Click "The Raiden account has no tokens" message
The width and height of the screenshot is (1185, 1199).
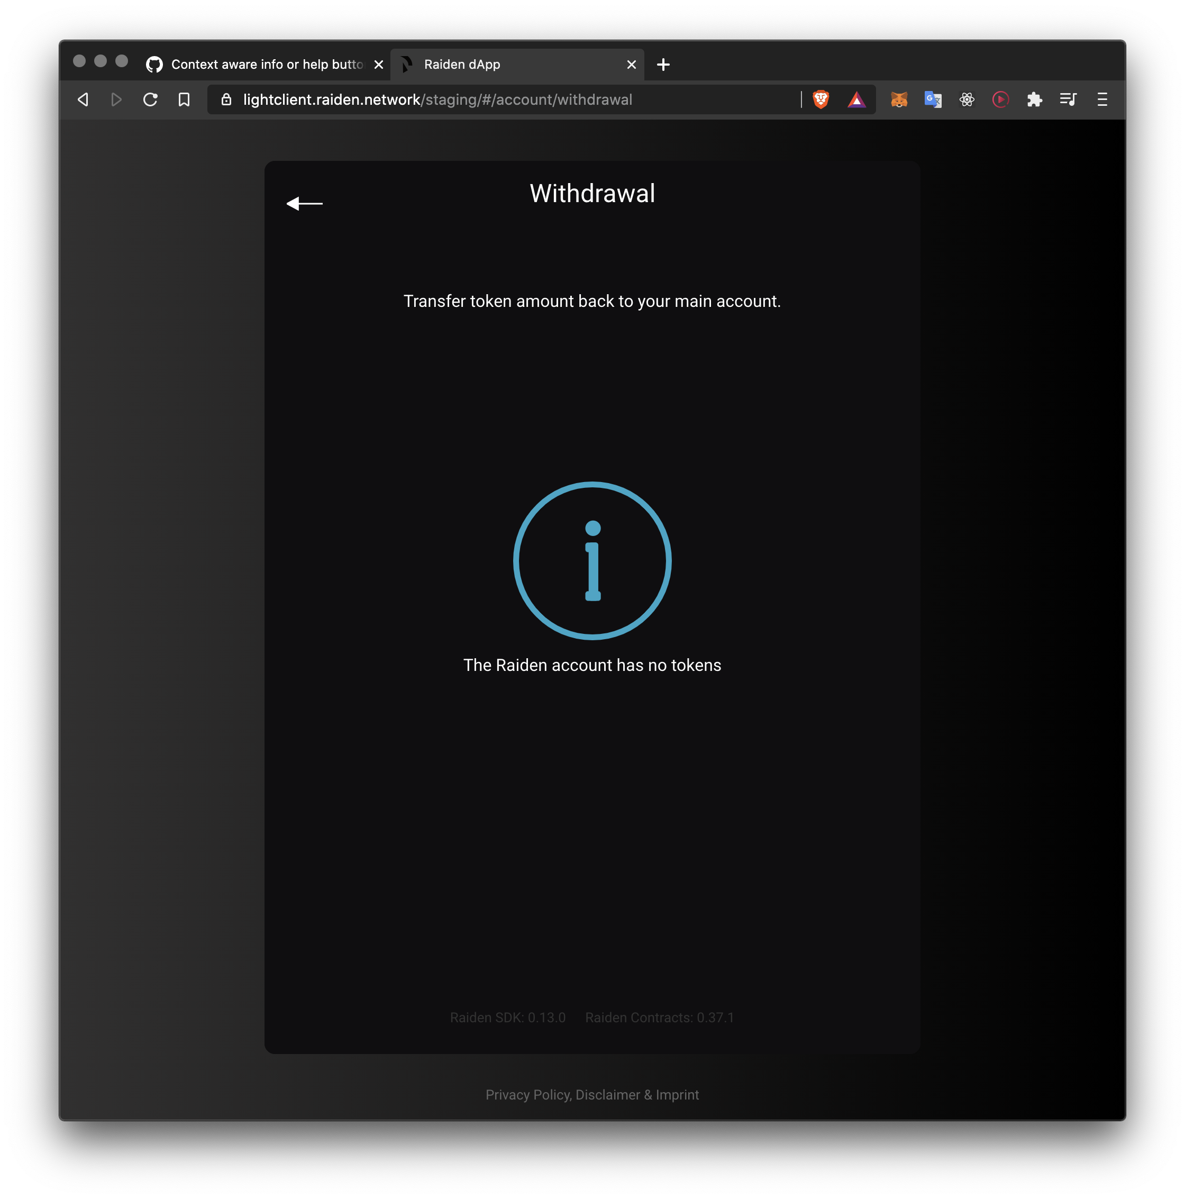click(592, 665)
